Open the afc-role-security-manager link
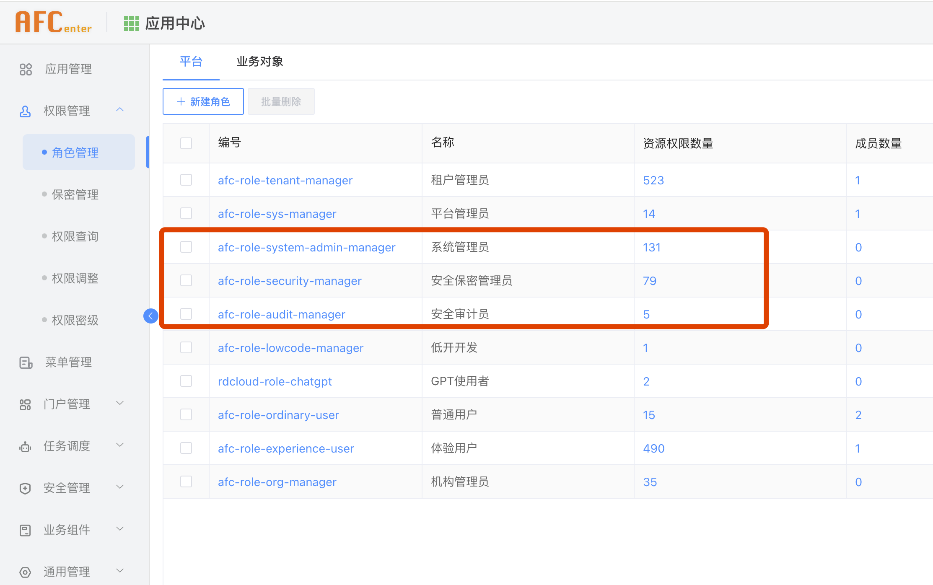 290,281
